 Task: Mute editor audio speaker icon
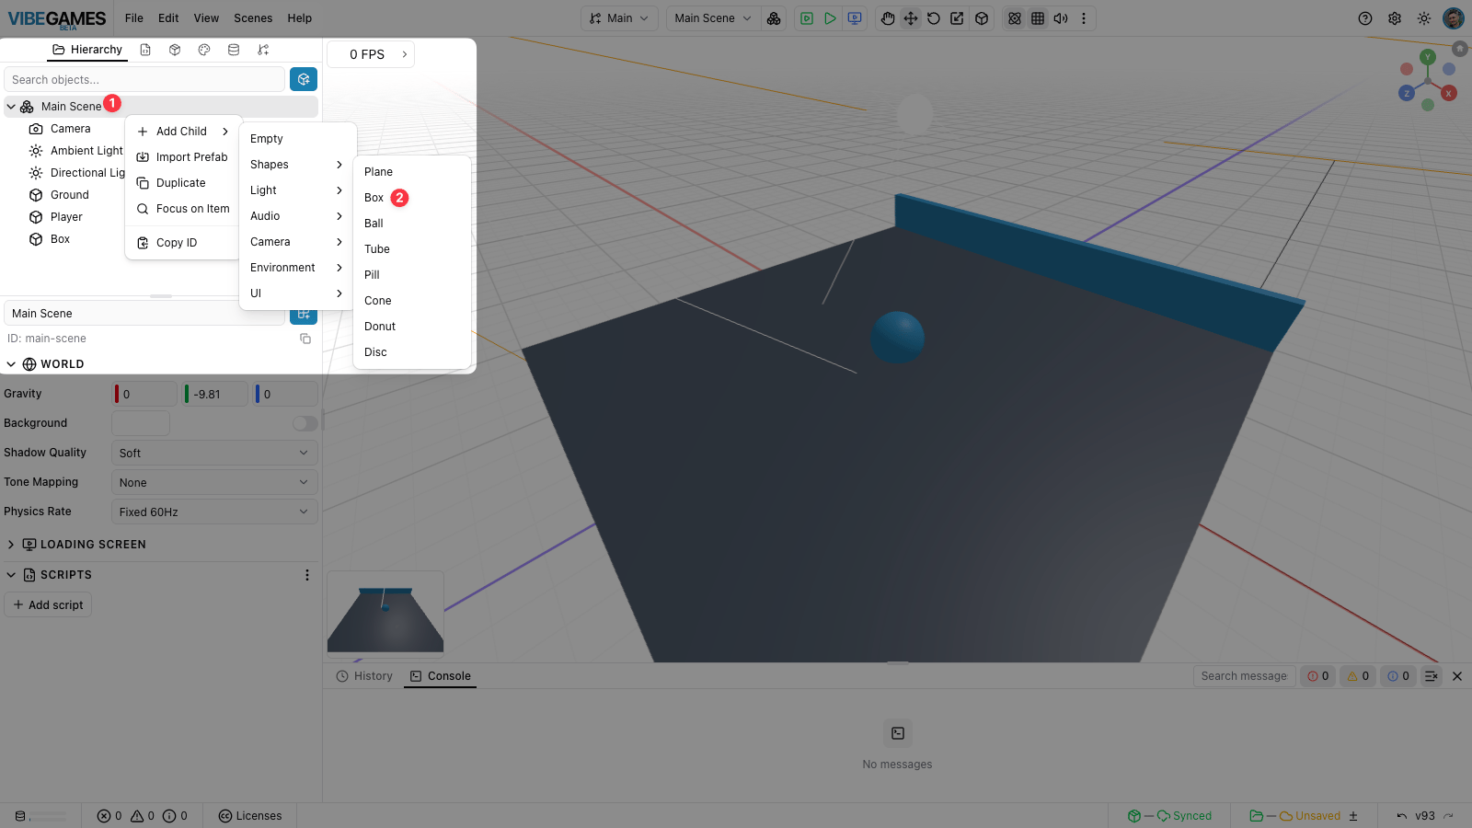1061,18
